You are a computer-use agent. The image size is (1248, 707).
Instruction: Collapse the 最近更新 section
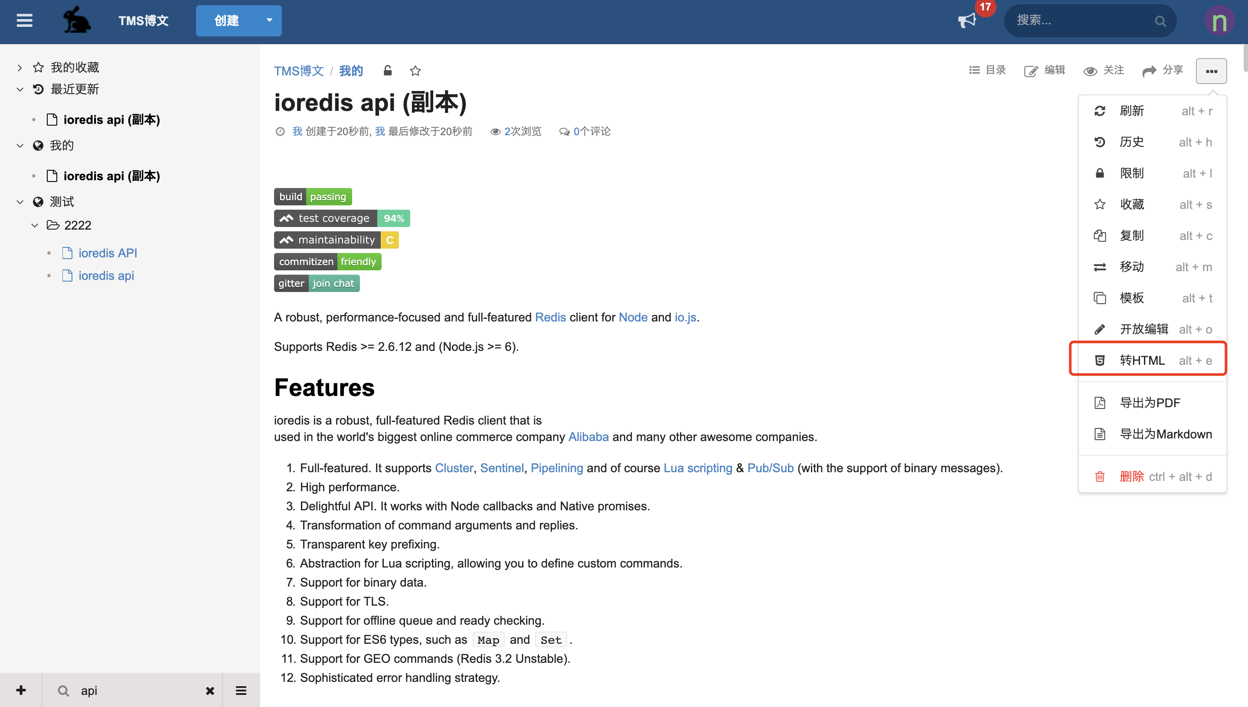[20, 89]
